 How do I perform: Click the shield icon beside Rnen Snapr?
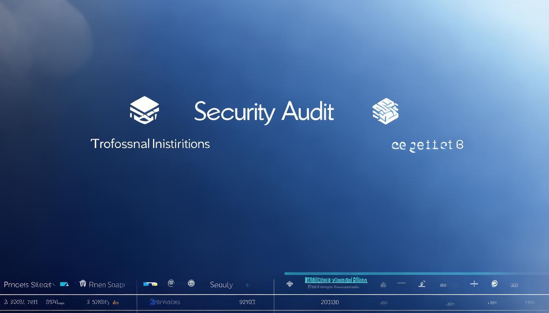tap(83, 284)
